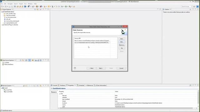Open the File menu

[2, 4]
